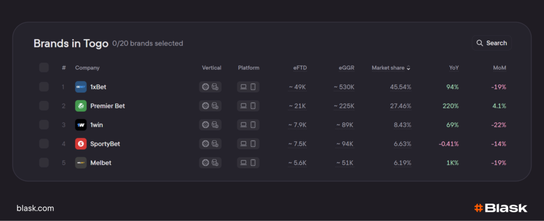Click the mobile platform icon for Premier Bet
The width and height of the screenshot is (544, 221).
253,106
